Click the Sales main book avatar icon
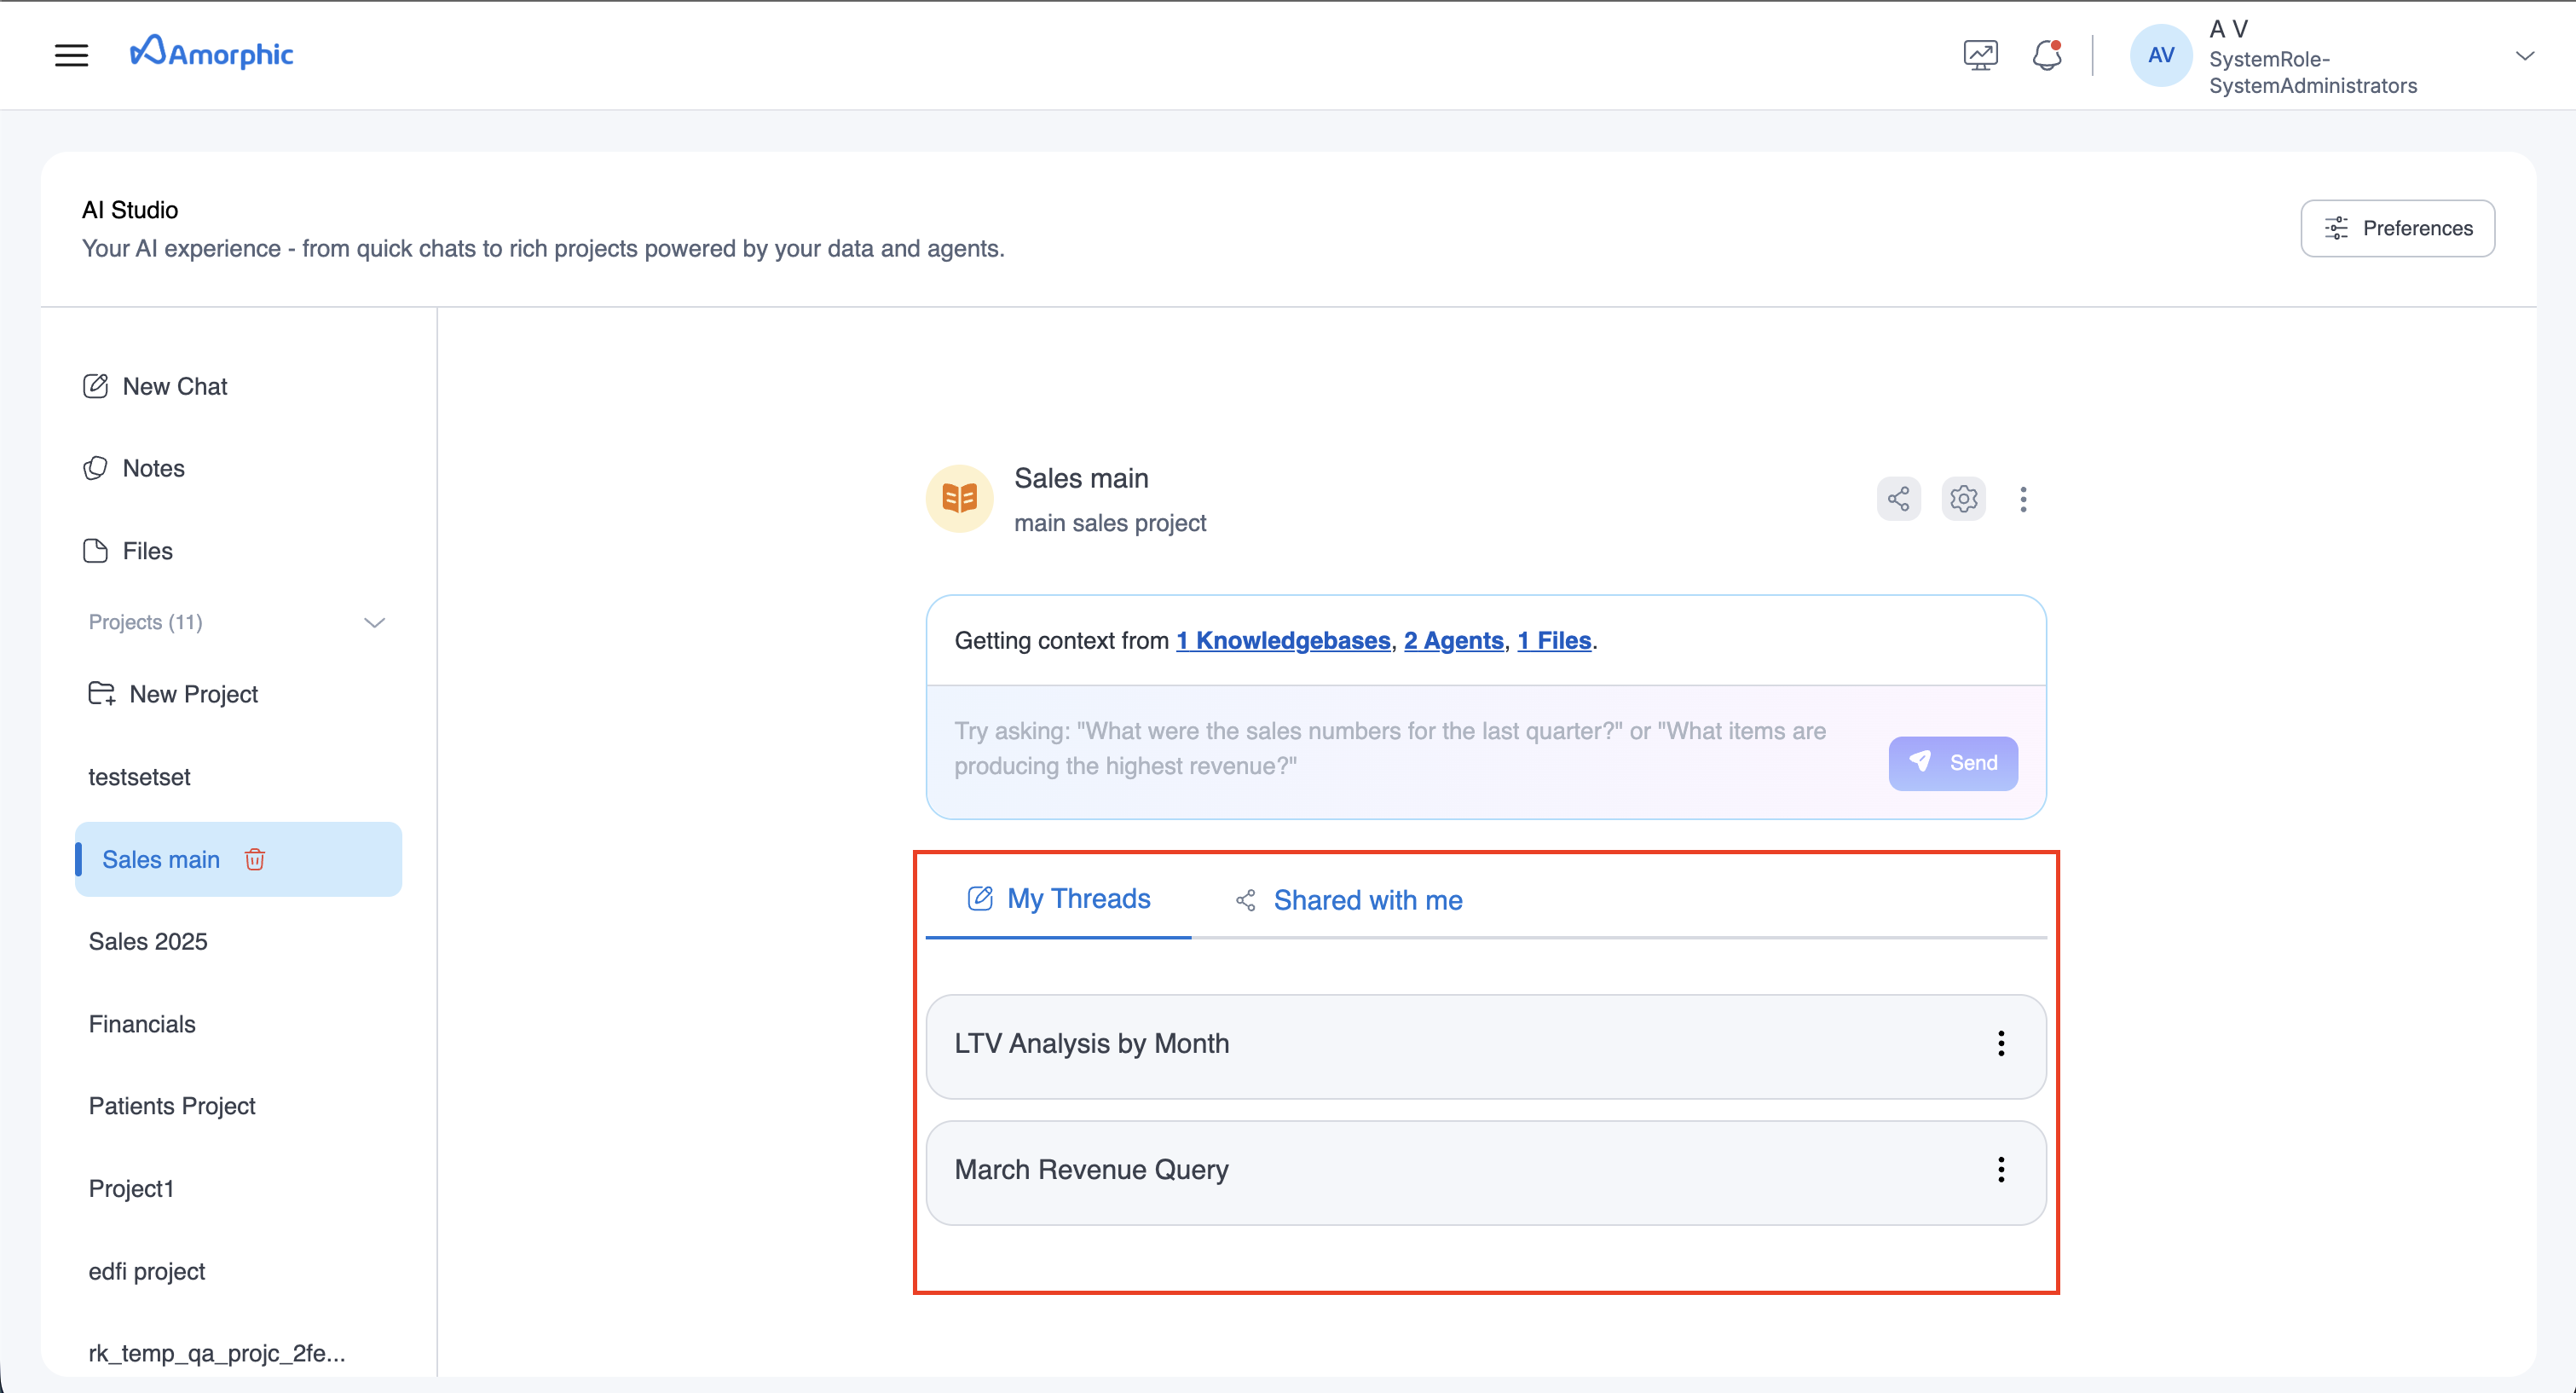Screen dimensions: 2576x1393 point(959,498)
